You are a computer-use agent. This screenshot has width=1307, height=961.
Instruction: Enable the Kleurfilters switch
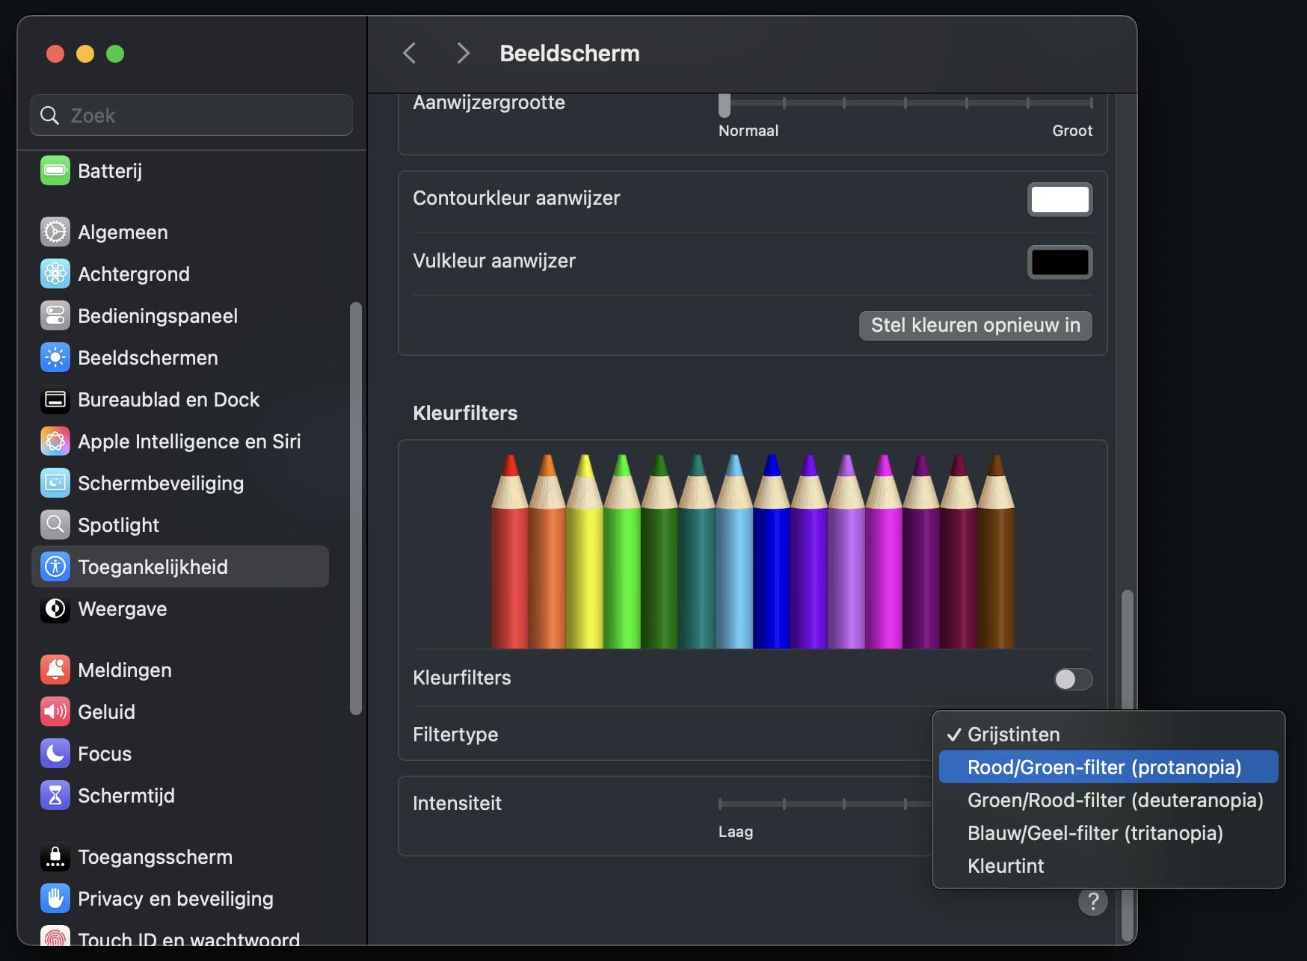pos(1073,679)
